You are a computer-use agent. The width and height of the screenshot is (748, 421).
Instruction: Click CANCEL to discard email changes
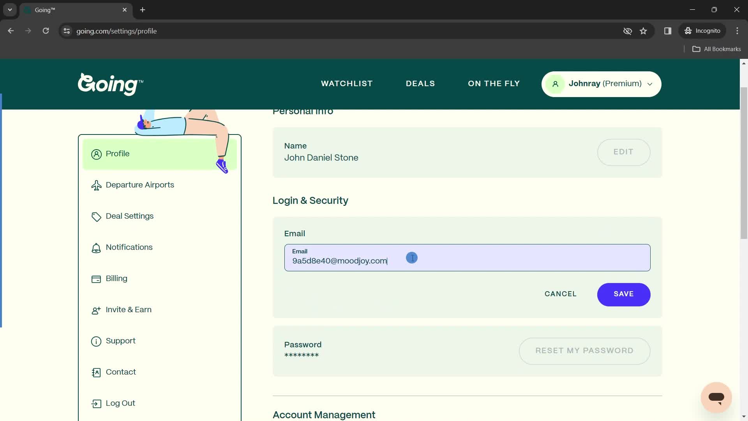[561, 294]
